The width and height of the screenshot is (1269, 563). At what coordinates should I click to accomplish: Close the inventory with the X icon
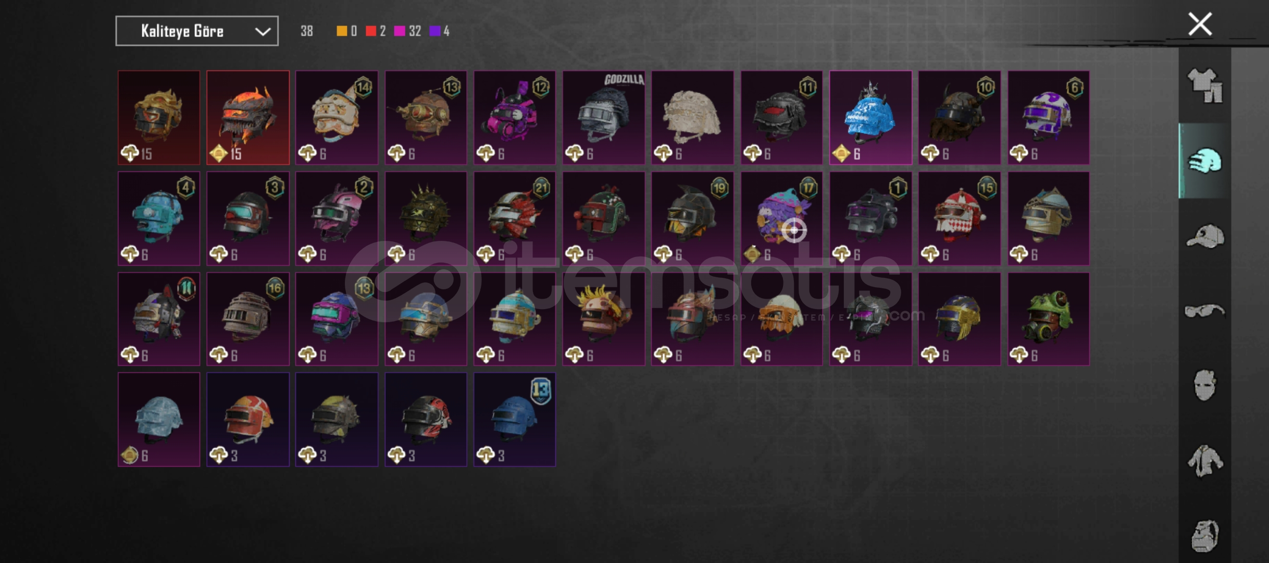(1200, 24)
